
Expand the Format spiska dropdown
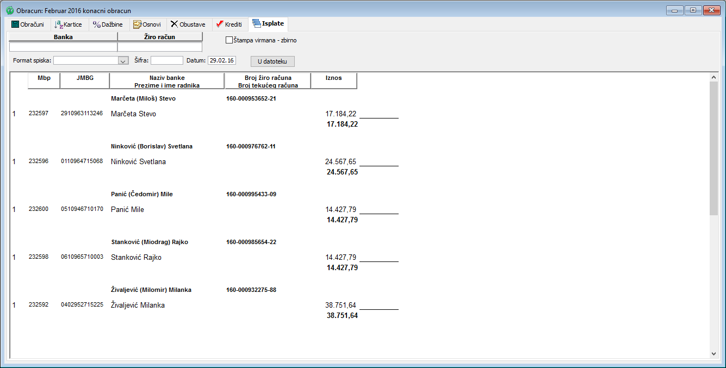click(123, 61)
